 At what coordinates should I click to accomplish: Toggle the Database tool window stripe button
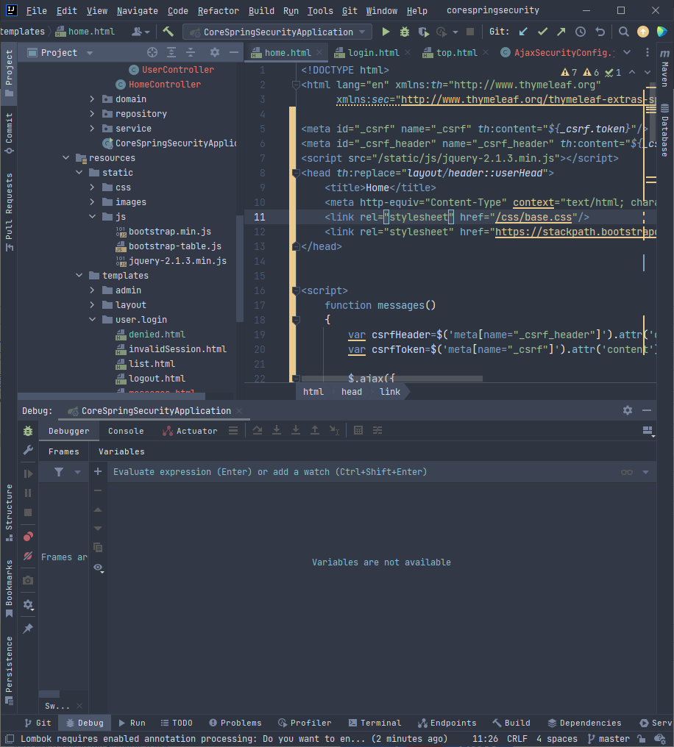[x=665, y=129]
